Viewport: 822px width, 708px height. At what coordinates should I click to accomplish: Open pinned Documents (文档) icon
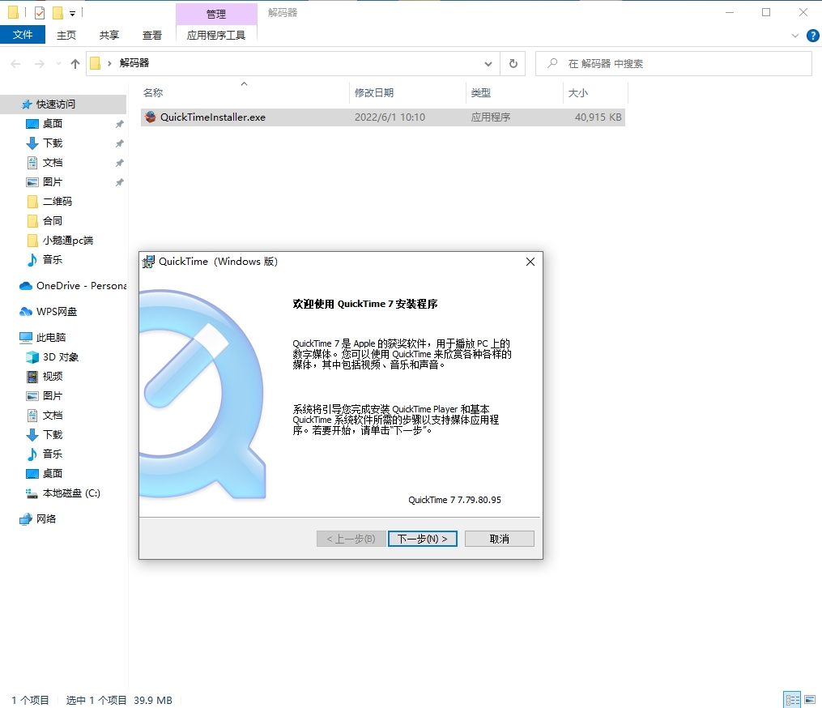coord(32,163)
